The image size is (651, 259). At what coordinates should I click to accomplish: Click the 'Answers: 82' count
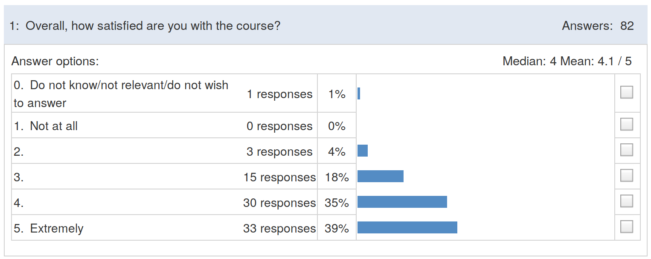598,26
